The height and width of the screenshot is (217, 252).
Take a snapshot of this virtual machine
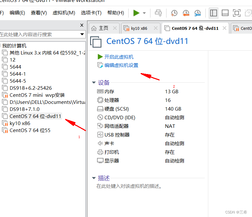174,13
